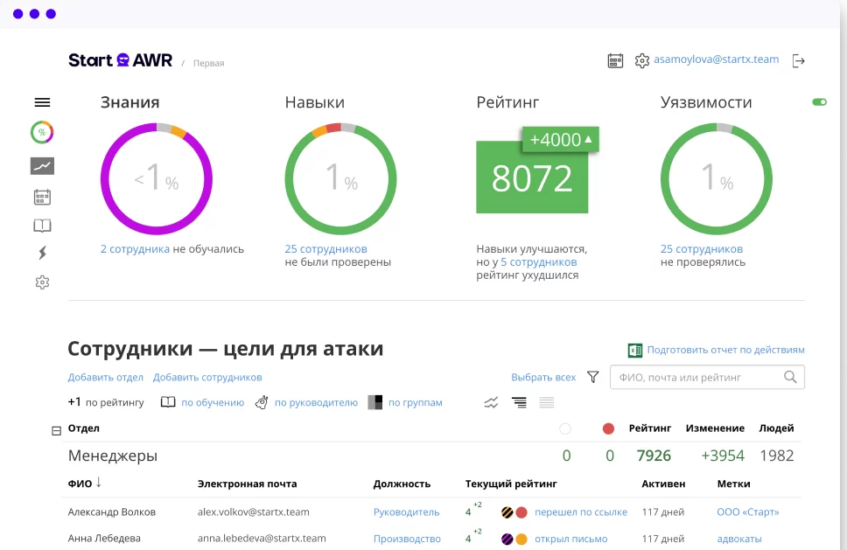This screenshot has height=550, width=847.
Task: Click the black square groups icon
Action: point(374,402)
